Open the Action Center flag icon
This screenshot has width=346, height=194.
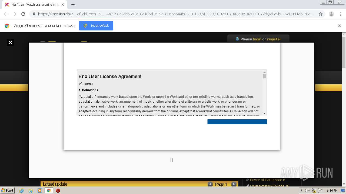tap(320, 190)
